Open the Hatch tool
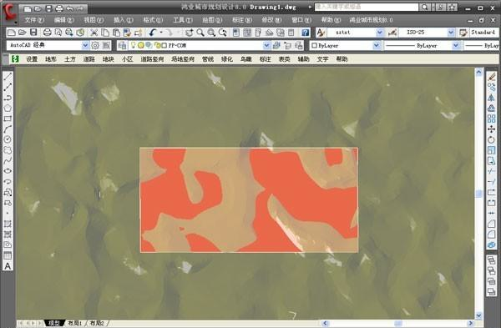The width and height of the screenshot is (501, 328). click(x=8, y=224)
